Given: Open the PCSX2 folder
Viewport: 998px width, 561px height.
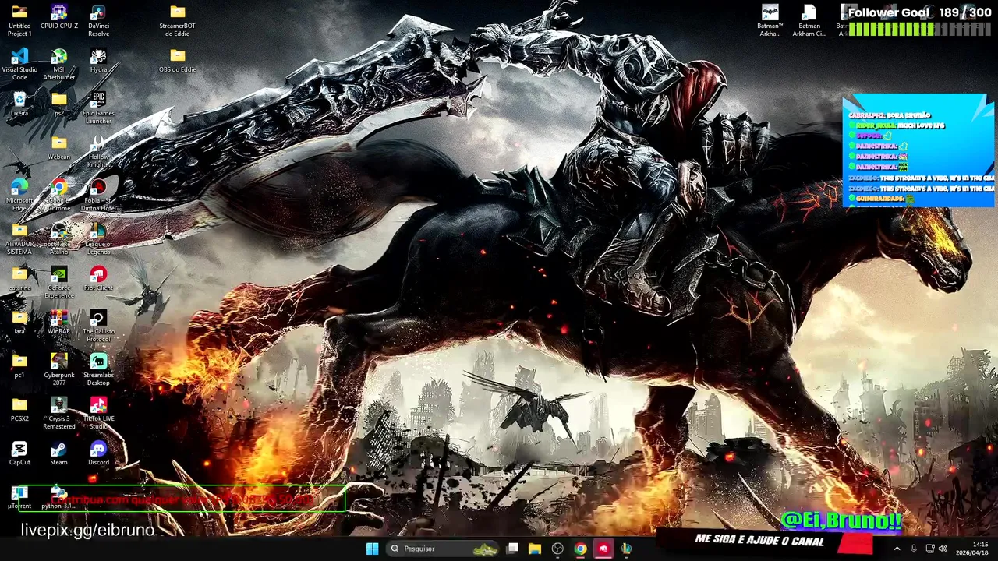Looking at the screenshot, I should pos(19,410).
